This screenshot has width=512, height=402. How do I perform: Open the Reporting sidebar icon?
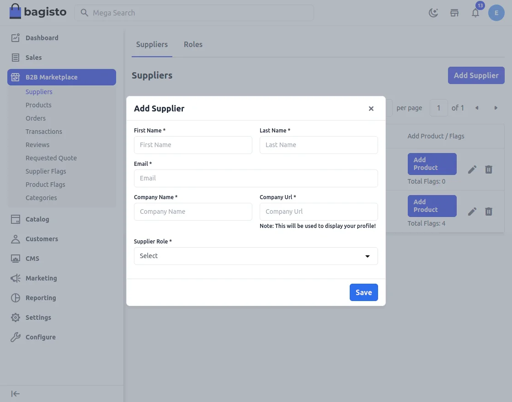click(x=15, y=298)
